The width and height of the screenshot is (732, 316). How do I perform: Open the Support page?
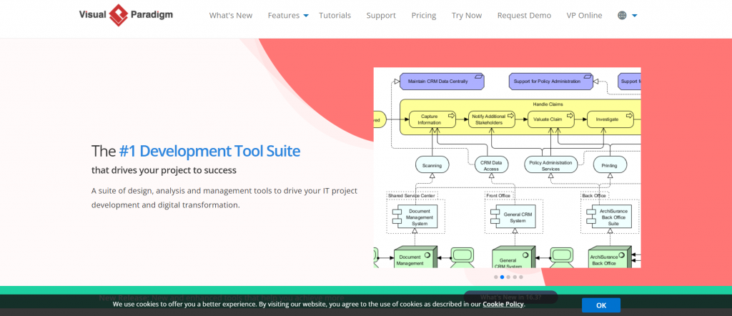pos(381,16)
